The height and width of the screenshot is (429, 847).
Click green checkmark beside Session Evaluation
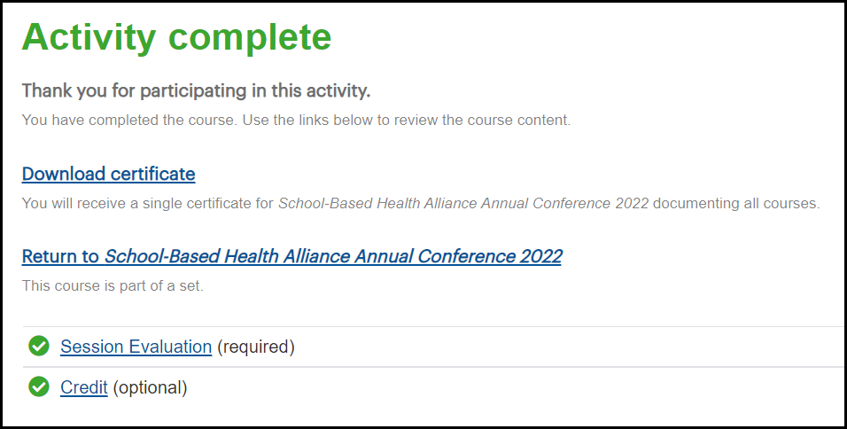click(x=38, y=346)
